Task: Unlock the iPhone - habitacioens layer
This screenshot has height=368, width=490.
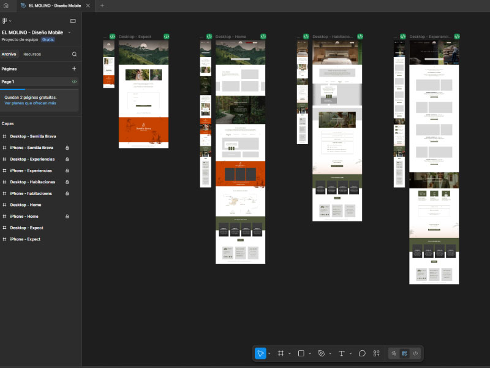Action: click(67, 193)
